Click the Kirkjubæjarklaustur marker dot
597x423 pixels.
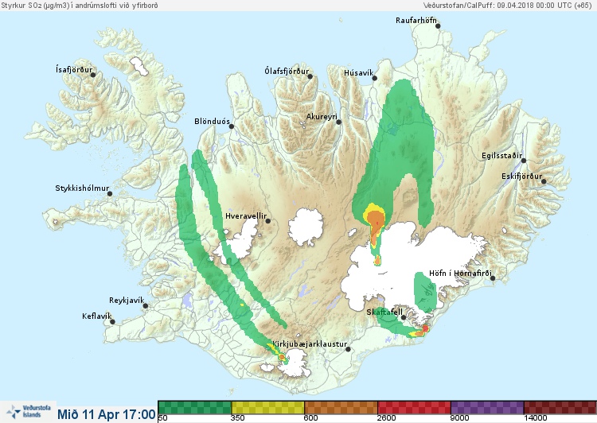pos(348,349)
